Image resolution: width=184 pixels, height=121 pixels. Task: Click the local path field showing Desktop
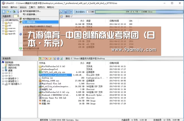click(x=127, y=59)
